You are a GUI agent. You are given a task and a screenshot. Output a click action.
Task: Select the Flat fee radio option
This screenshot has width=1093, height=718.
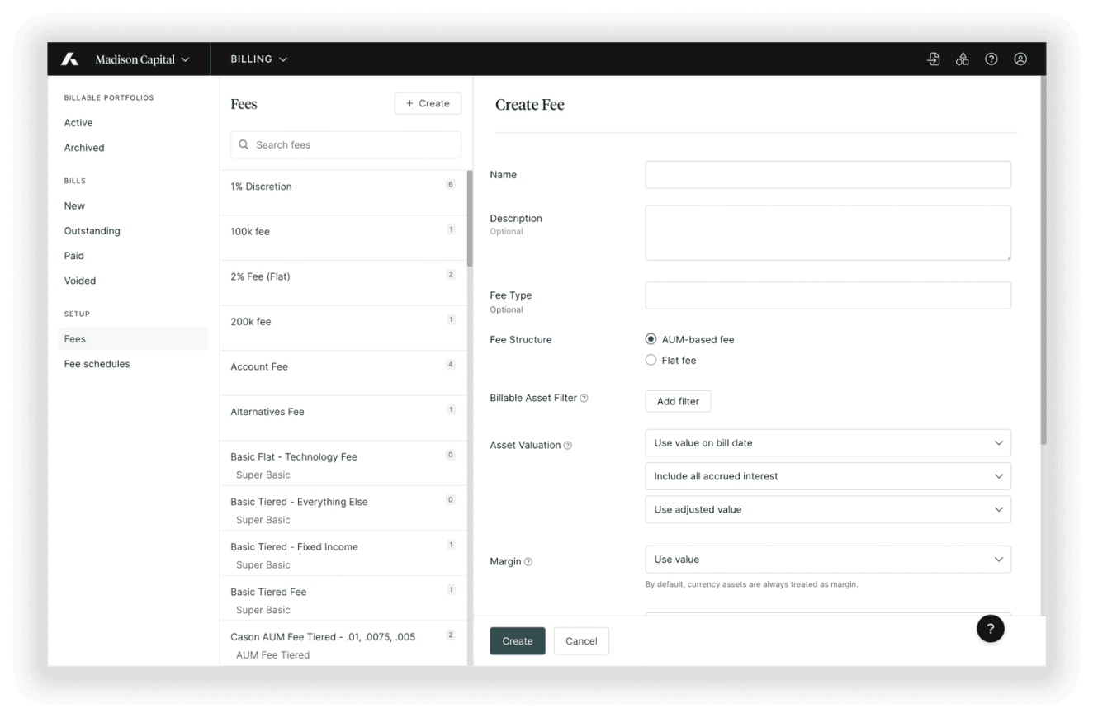(651, 361)
